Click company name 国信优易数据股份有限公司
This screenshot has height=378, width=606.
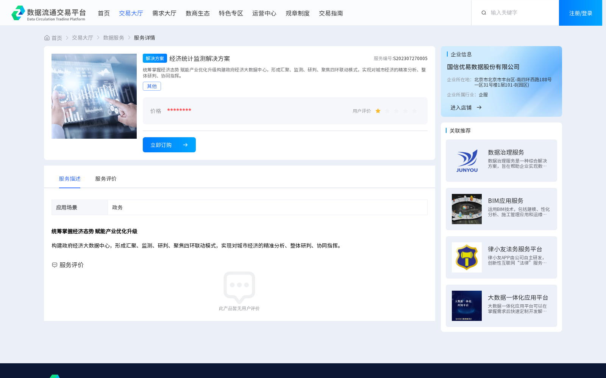[483, 67]
